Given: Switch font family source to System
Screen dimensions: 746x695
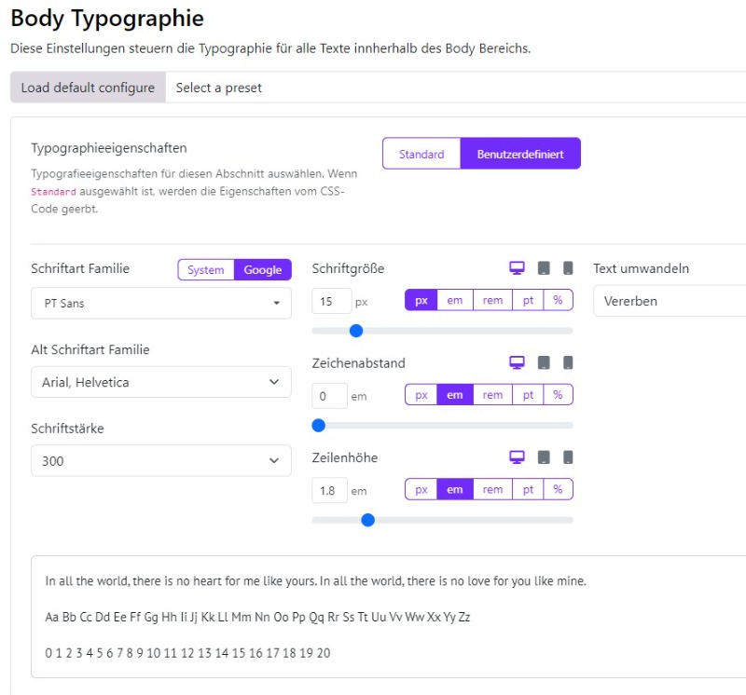Looking at the screenshot, I should [x=206, y=269].
